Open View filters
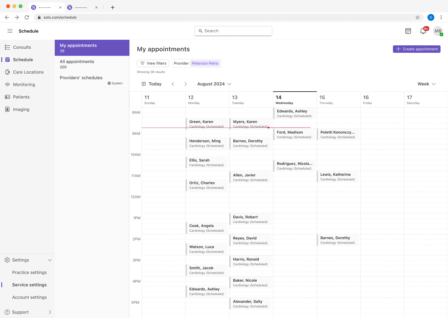Screen dimensions: 448x318 tap(153, 63)
